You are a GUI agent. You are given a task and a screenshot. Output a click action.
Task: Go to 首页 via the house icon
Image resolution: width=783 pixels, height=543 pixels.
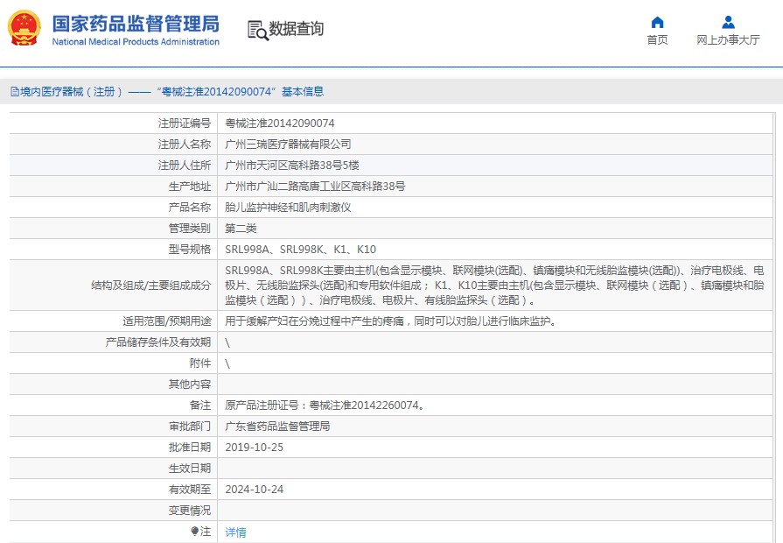(x=657, y=22)
